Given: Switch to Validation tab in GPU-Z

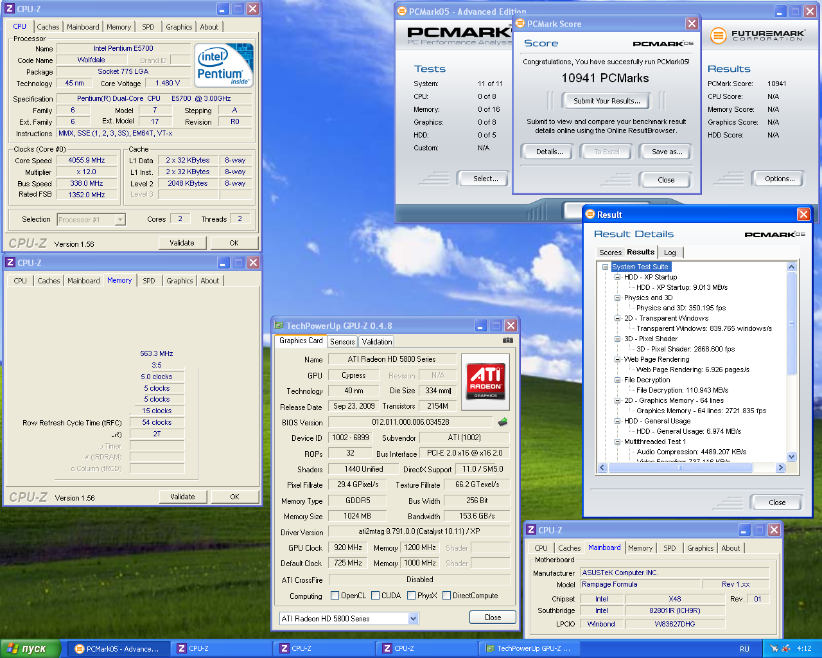Looking at the screenshot, I should click(x=376, y=342).
